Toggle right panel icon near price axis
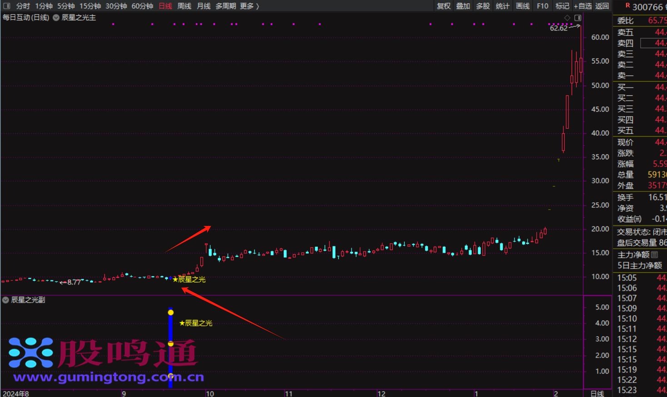667x397 pixels. point(578,18)
